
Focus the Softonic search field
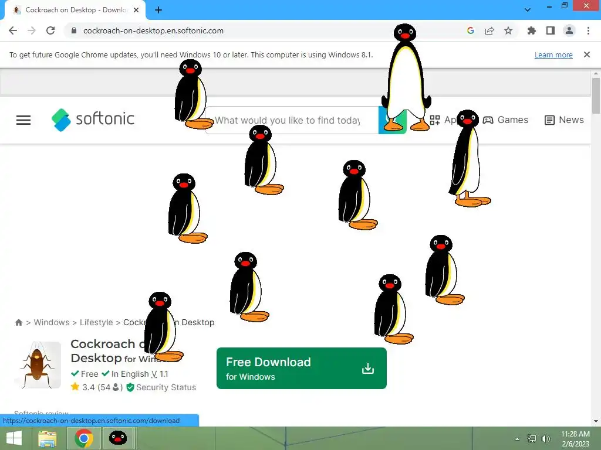tap(291, 120)
